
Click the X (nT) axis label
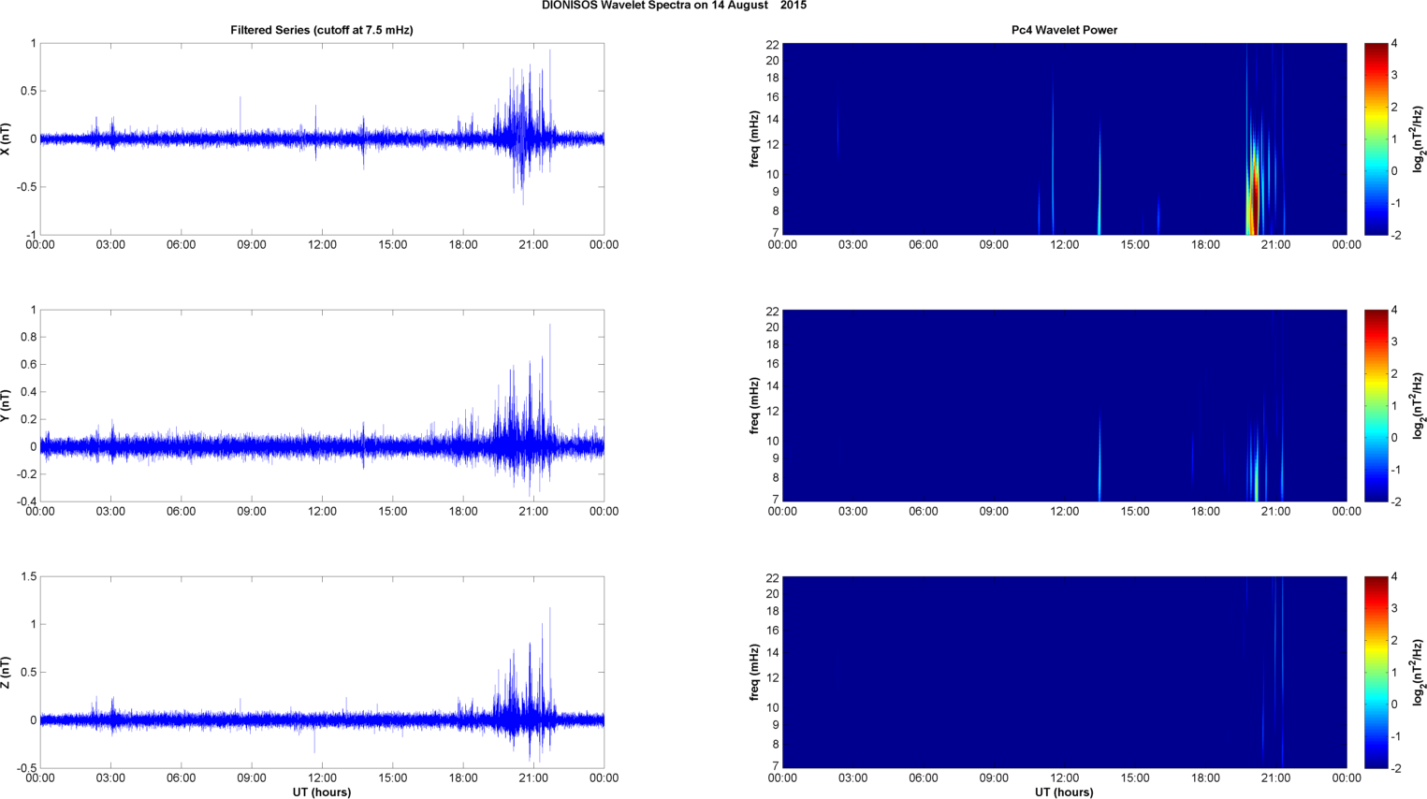click(x=7, y=138)
